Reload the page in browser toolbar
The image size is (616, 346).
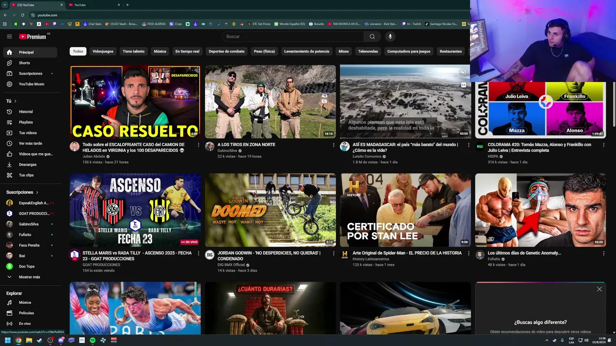coord(23,15)
